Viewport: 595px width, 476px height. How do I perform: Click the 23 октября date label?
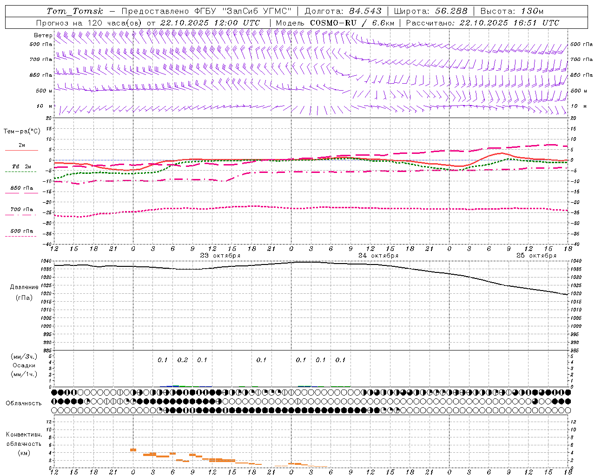click(x=220, y=256)
